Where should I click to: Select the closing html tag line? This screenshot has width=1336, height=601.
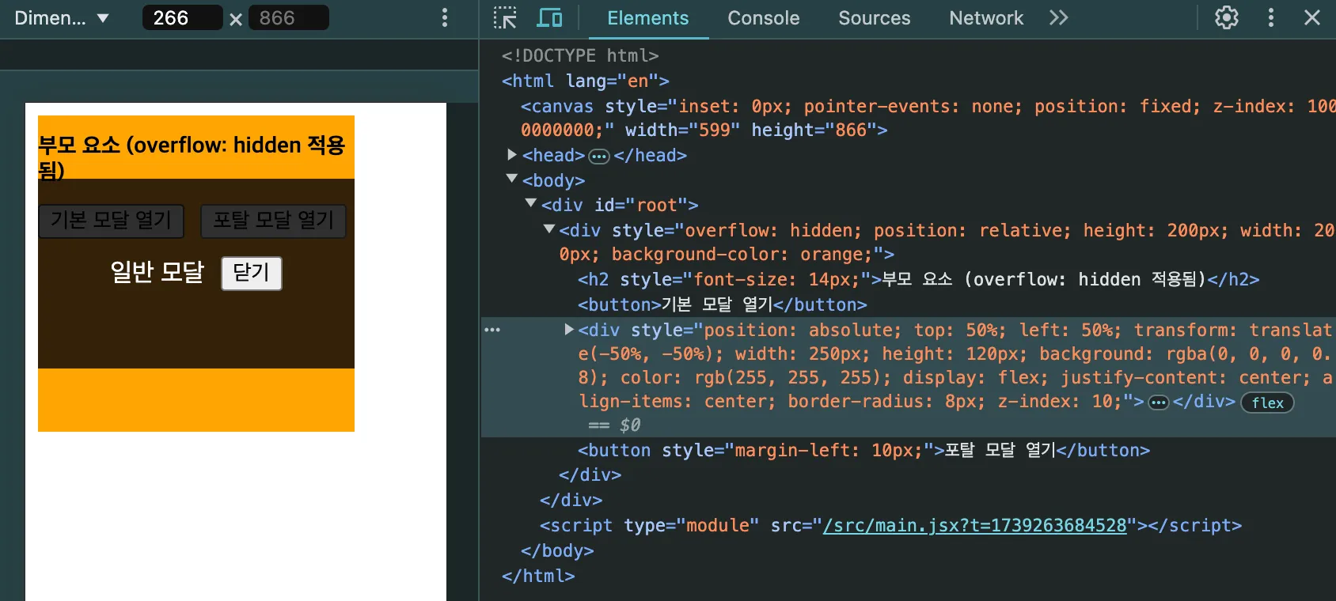[x=538, y=576]
